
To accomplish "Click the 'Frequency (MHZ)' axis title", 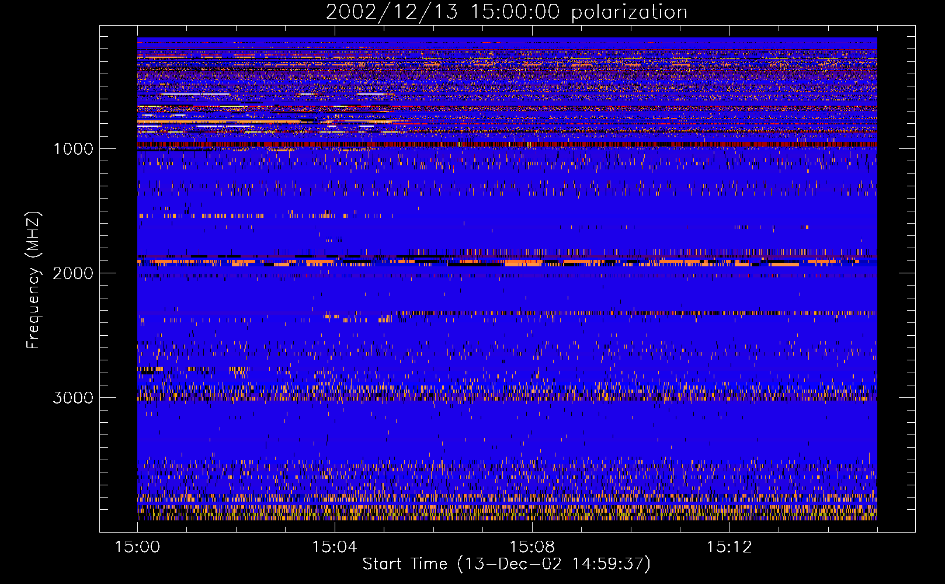I will (x=33, y=280).
